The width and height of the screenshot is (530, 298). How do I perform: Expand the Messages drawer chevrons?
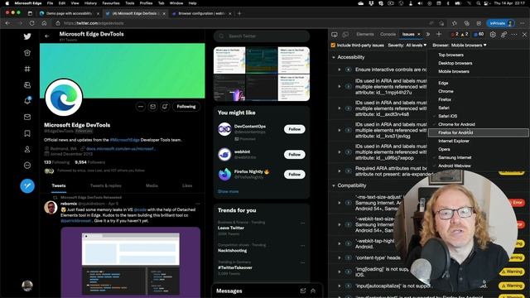313,291
